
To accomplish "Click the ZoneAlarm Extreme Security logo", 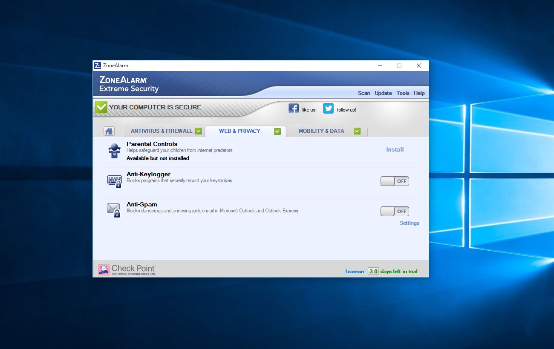I will point(129,84).
